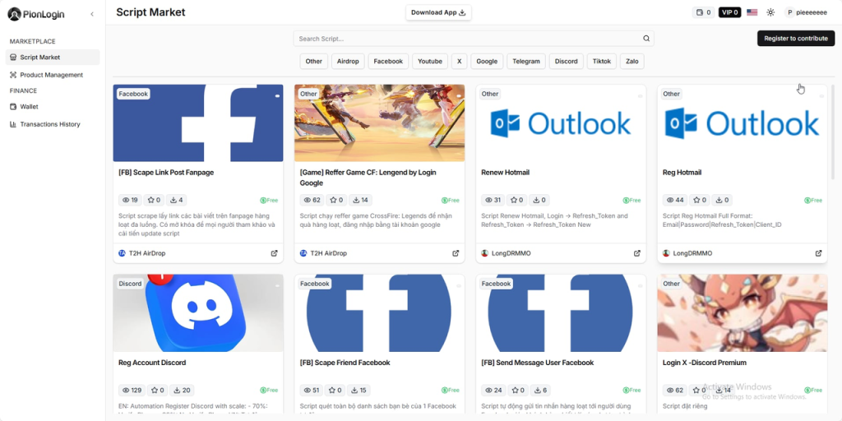Toggle light/dark theme mode
842x421 pixels.
(770, 12)
